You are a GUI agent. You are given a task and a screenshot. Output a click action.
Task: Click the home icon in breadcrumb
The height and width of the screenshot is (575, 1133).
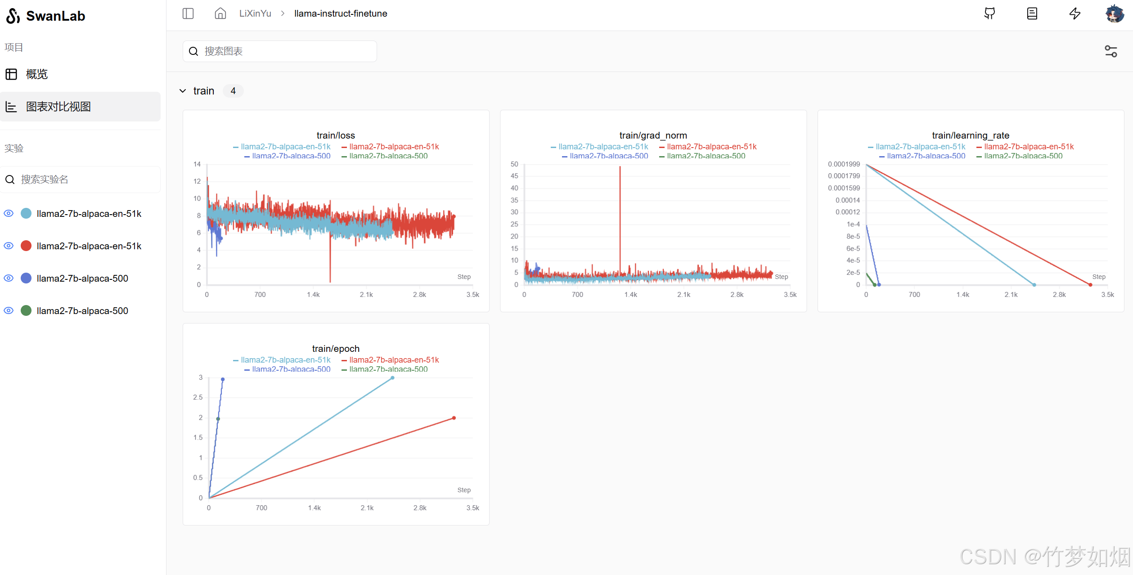coord(220,13)
